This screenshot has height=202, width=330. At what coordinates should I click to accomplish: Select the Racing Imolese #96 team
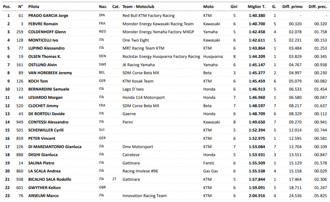(140, 171)
